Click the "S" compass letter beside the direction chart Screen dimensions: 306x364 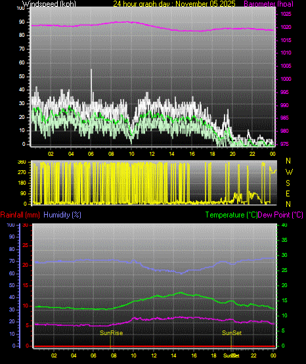coord(288,183)
